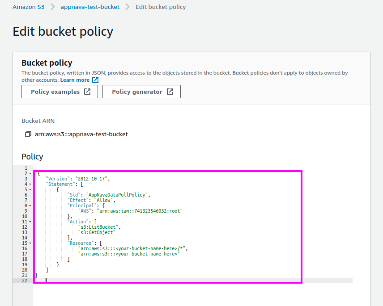Click breadcrumb chevron after appnava-test-bucket
The image size is (383, 306).
[x=128, y=7]
